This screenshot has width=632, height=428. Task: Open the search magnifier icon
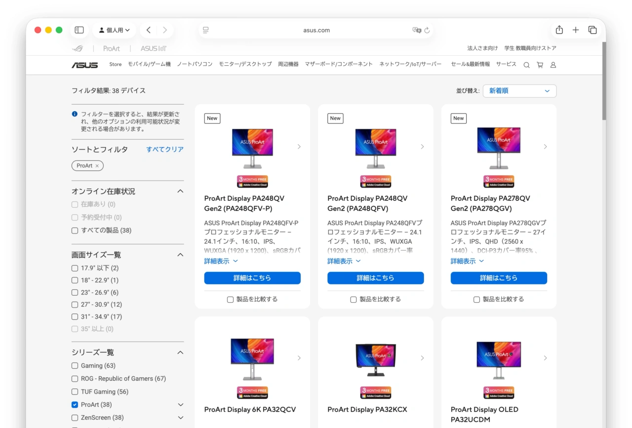pos(526,65)
